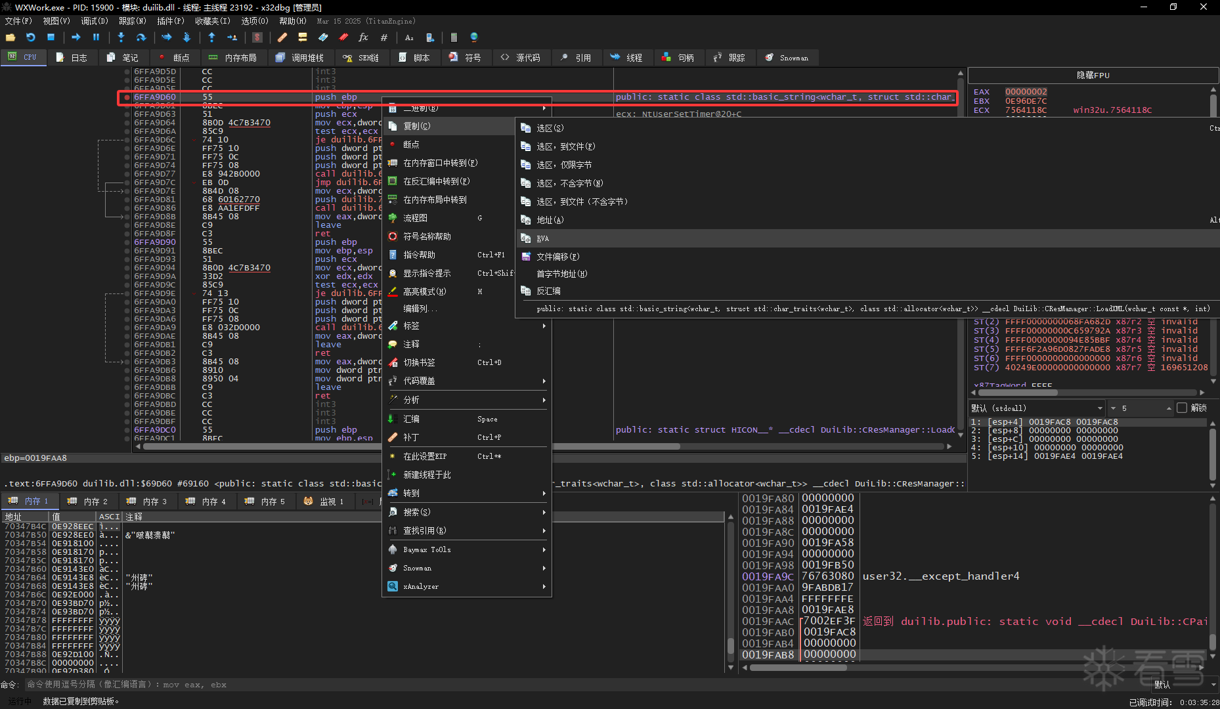Viewport: 1220px width, 709px height.
Task: Enable the 解锁 checkbox
Action: tap(1182, 408)
